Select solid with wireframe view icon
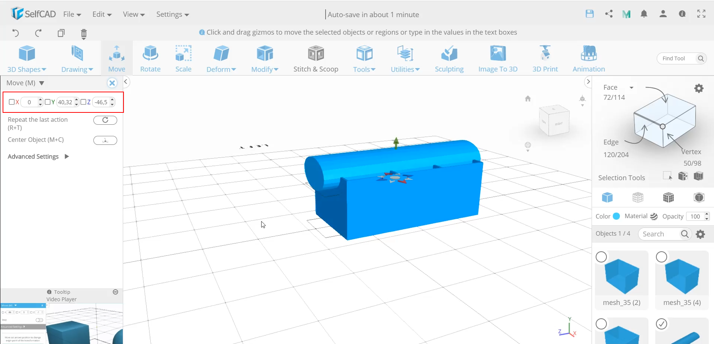The image size is (714, 344). [668, 197]
